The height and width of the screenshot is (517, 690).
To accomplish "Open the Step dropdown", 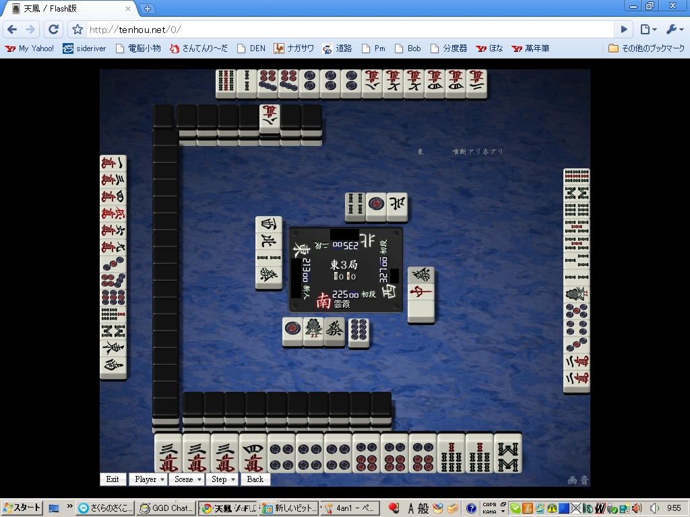I will (222, 479).
